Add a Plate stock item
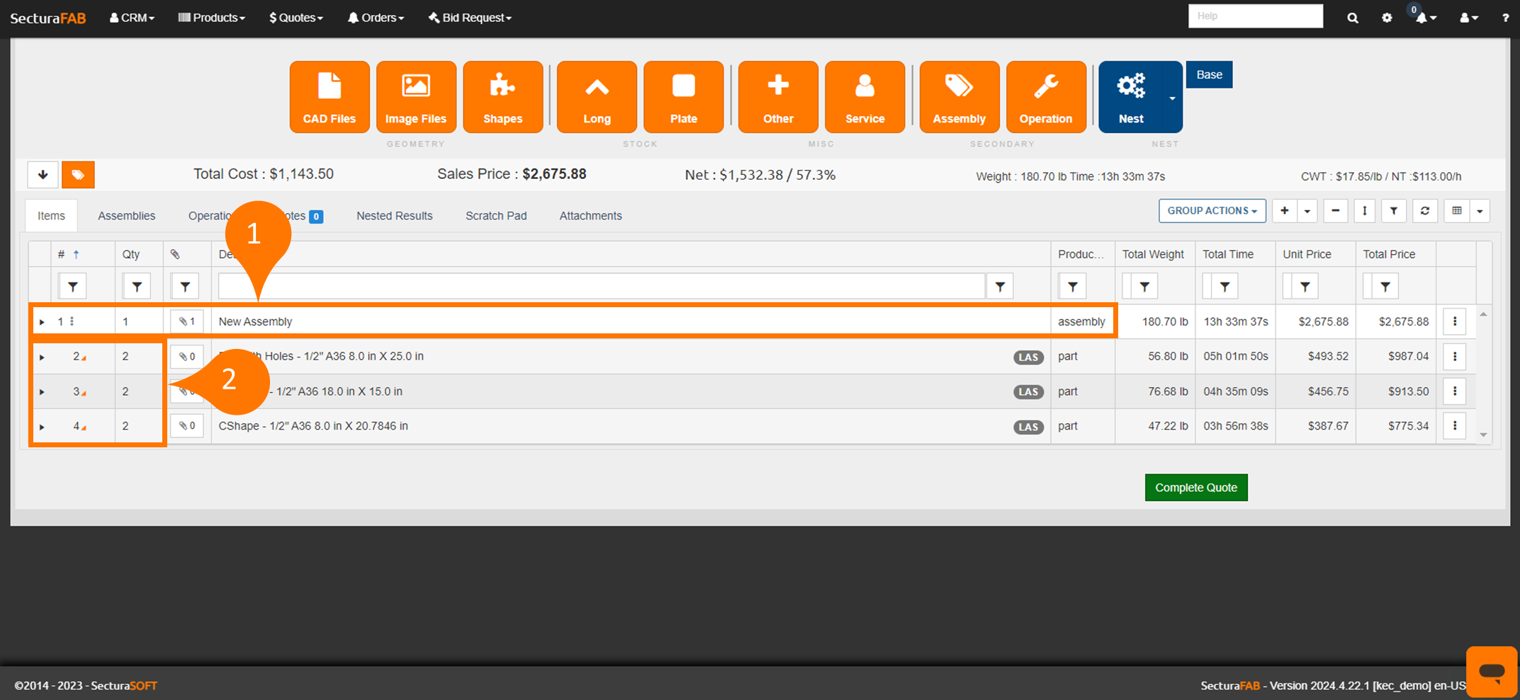1520x700 pixels. 683,97
